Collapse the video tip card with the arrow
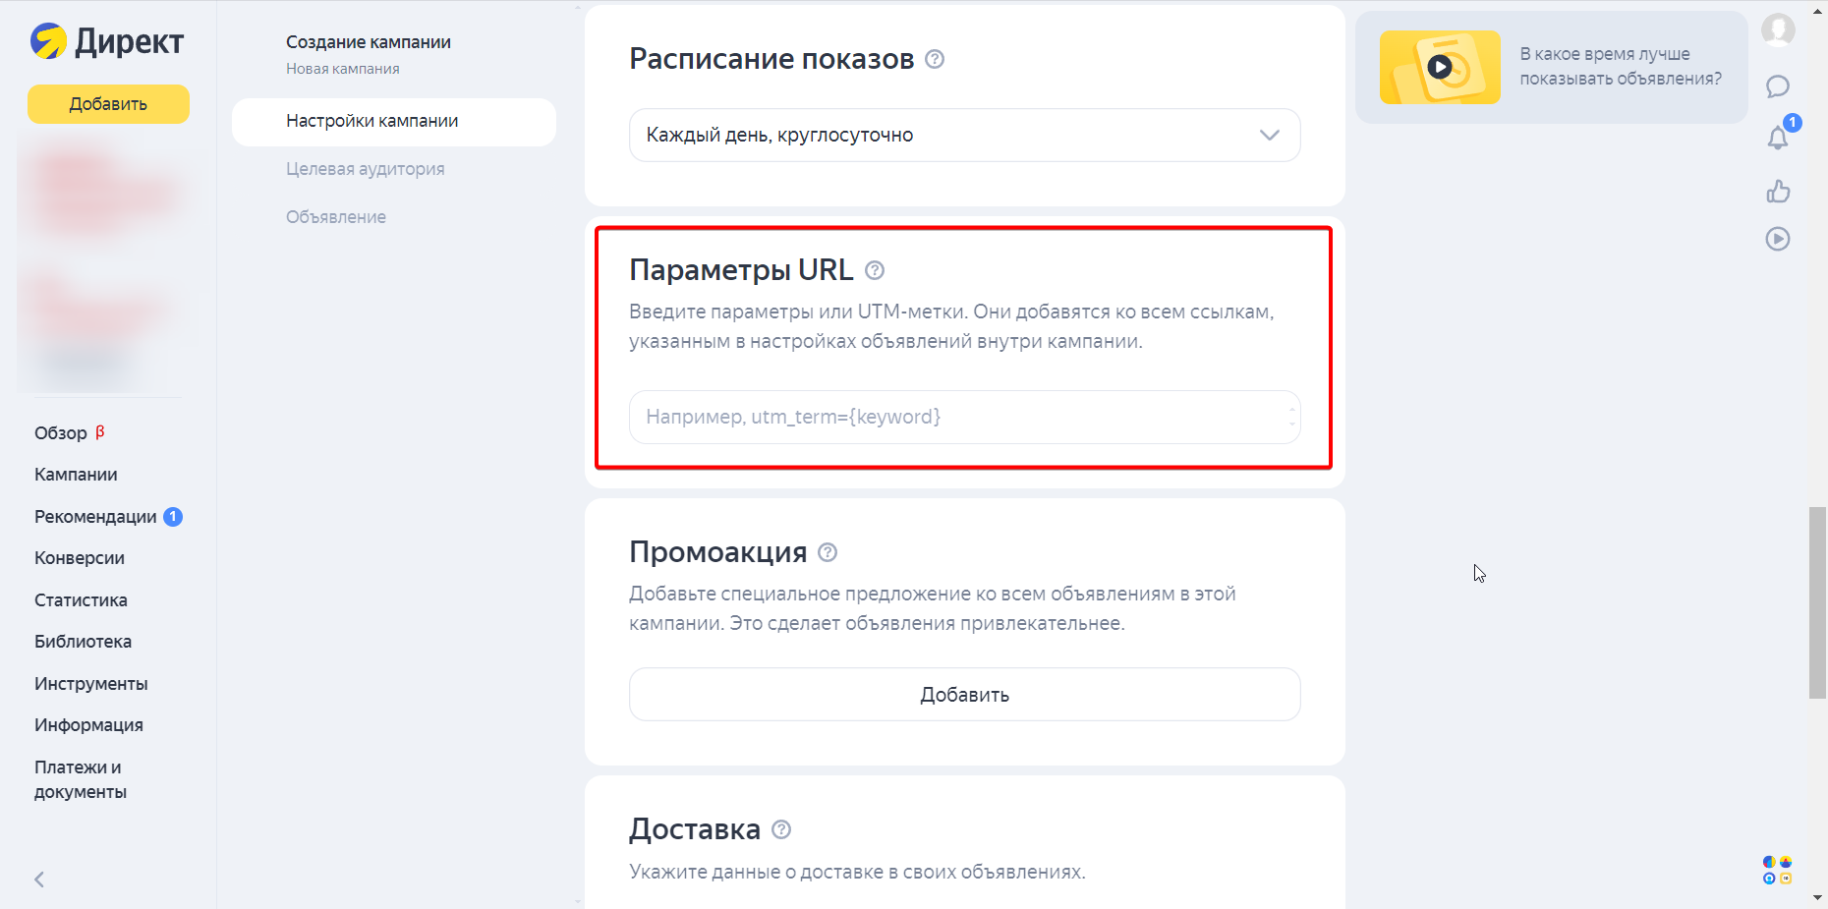Screen dimensions: 1828x909 point(1816,12)
